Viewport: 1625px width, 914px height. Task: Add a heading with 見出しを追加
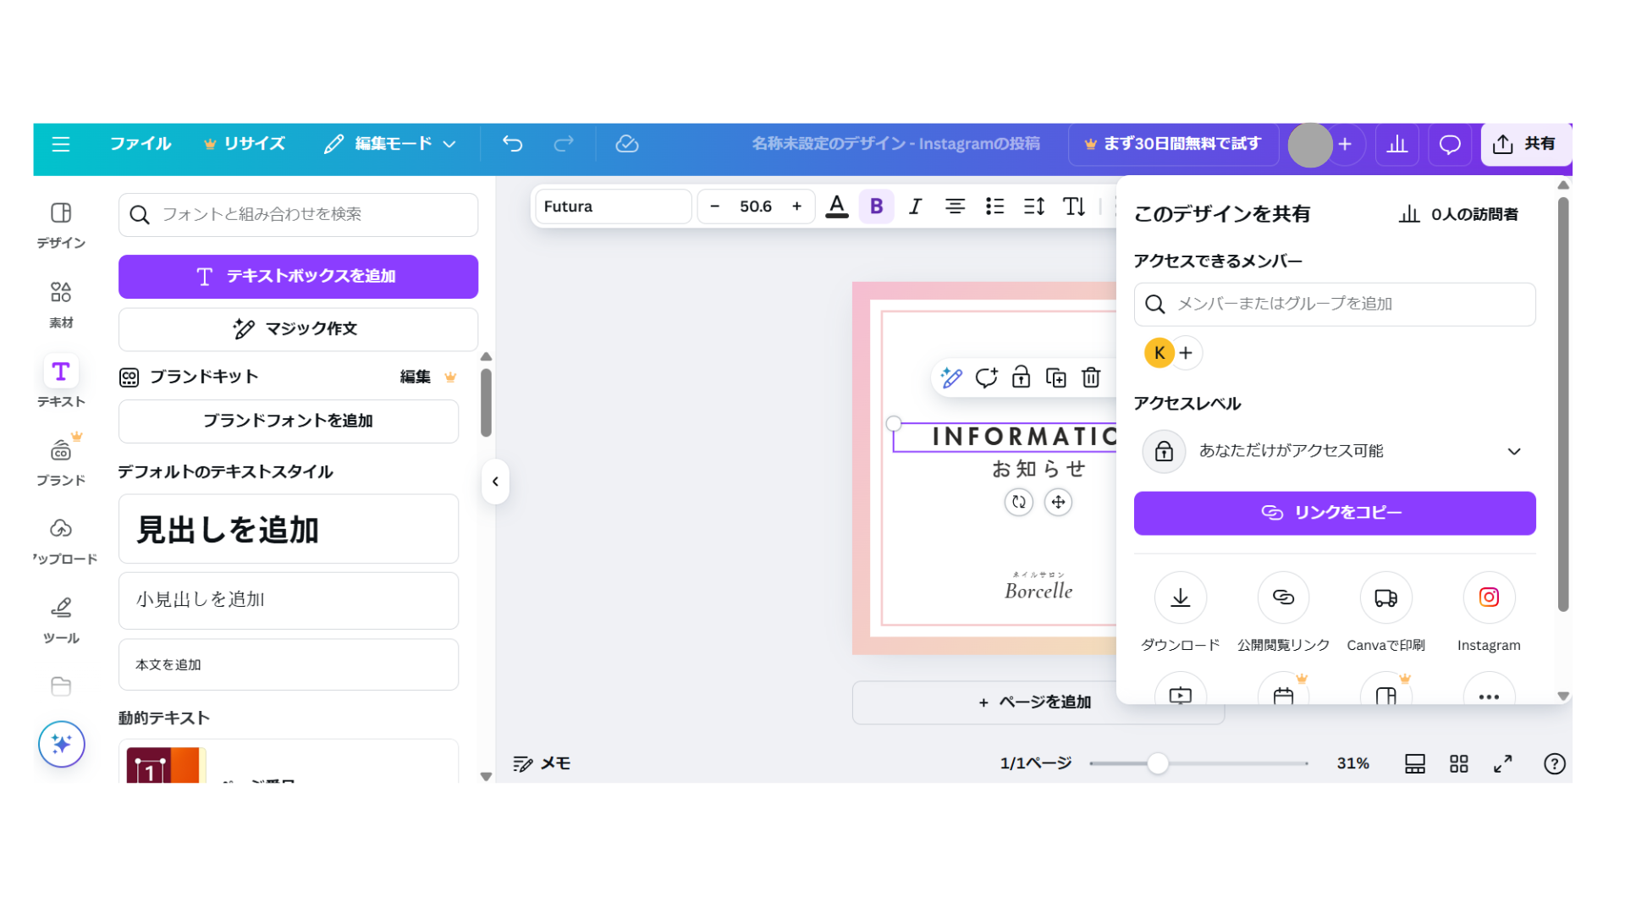[289, 530]
